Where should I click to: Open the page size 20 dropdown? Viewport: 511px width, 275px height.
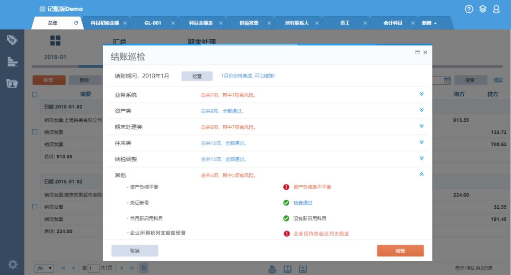coord(44,268)
